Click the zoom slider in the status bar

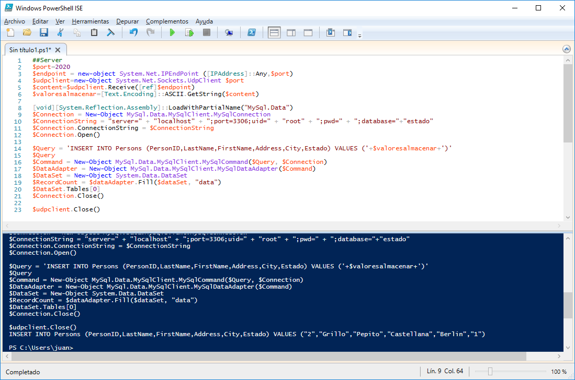490,372
